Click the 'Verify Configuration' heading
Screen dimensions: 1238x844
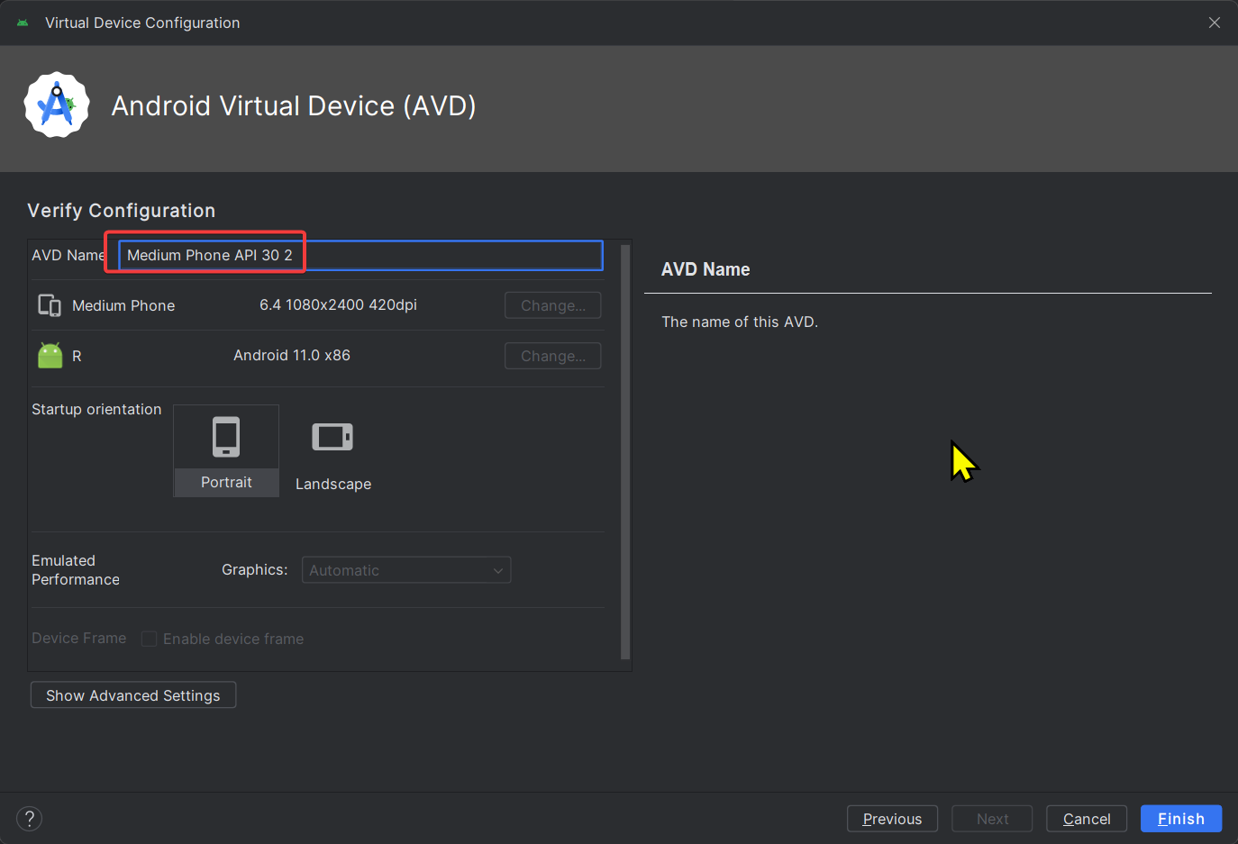click(122, 210)
